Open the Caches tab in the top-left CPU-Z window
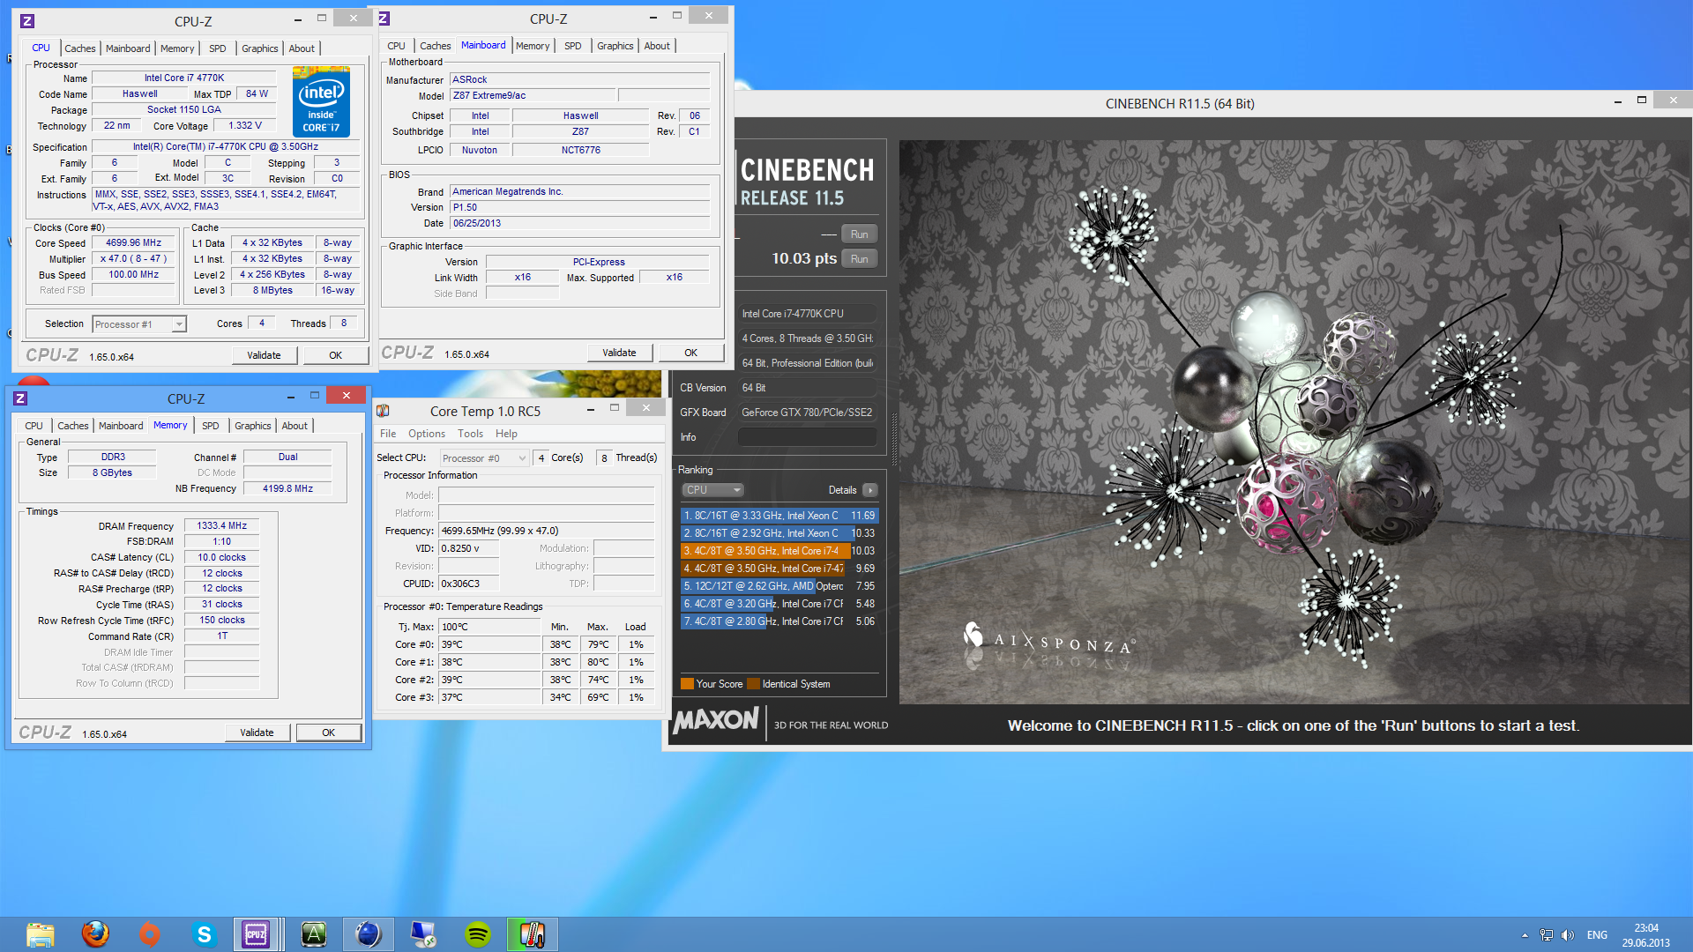 click(79, 48)
